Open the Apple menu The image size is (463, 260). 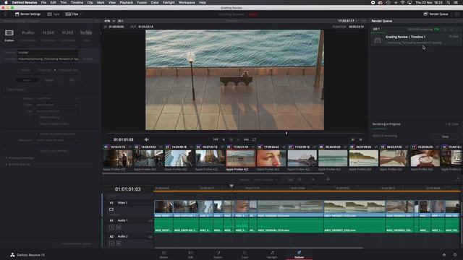pyautogui.click(x=6, y=2)
